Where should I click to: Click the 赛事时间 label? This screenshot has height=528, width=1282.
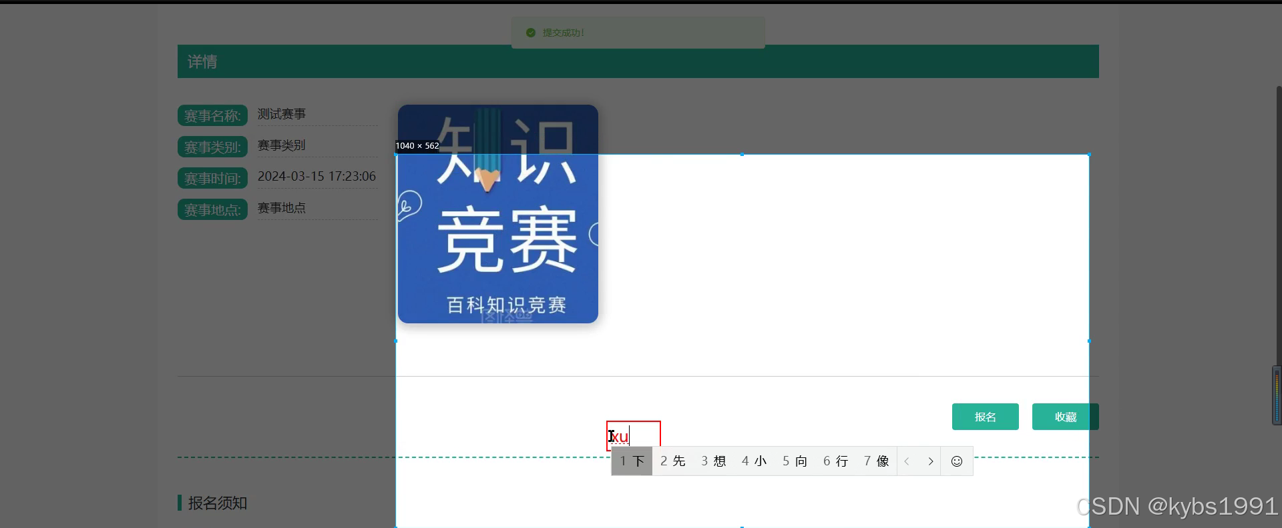point(212,178)
